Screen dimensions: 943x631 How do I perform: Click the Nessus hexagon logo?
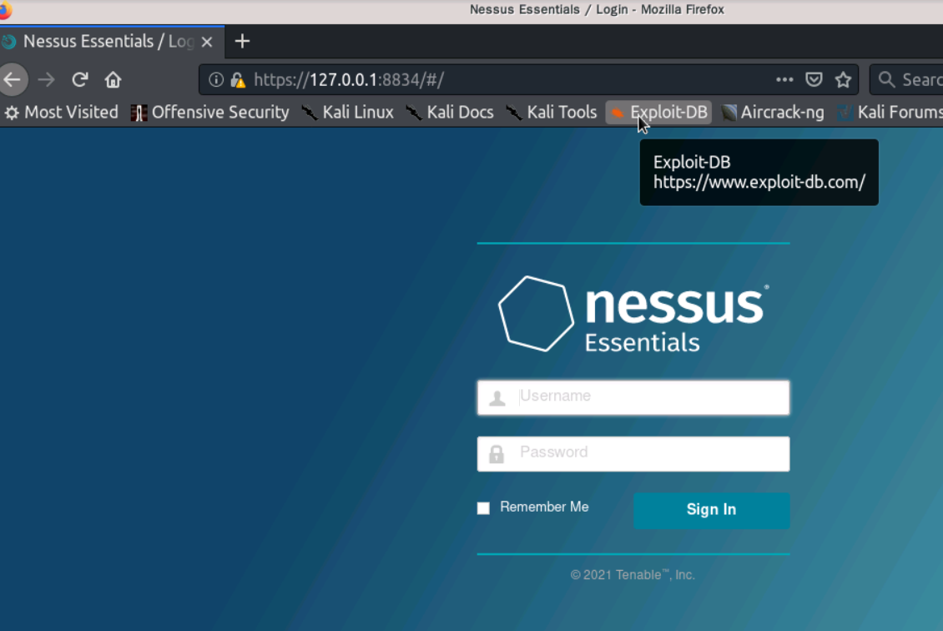536,313
